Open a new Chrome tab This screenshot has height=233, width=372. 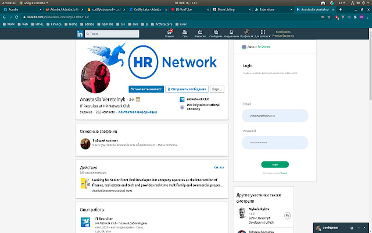[340, 9]
